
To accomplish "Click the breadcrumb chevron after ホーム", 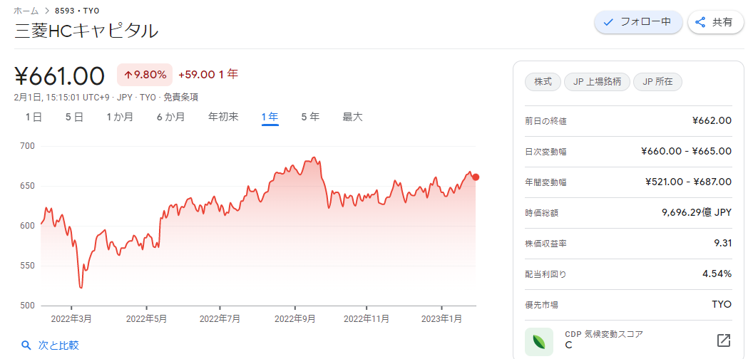I will point(46,10).
